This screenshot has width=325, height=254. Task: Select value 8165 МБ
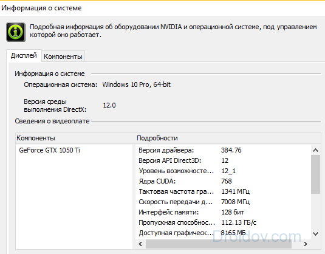tap(233, 233)
